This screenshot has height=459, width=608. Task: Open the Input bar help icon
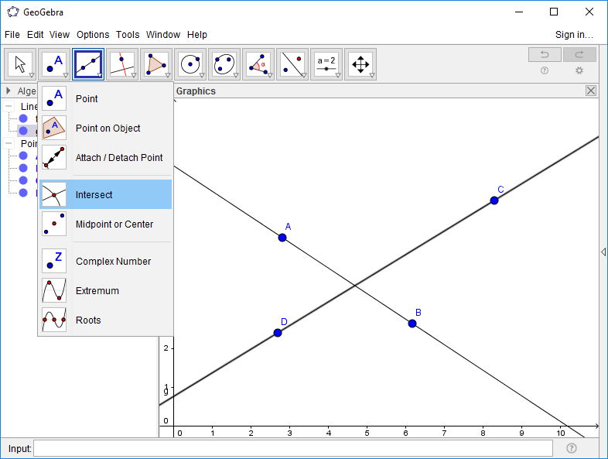pos(571,448)
